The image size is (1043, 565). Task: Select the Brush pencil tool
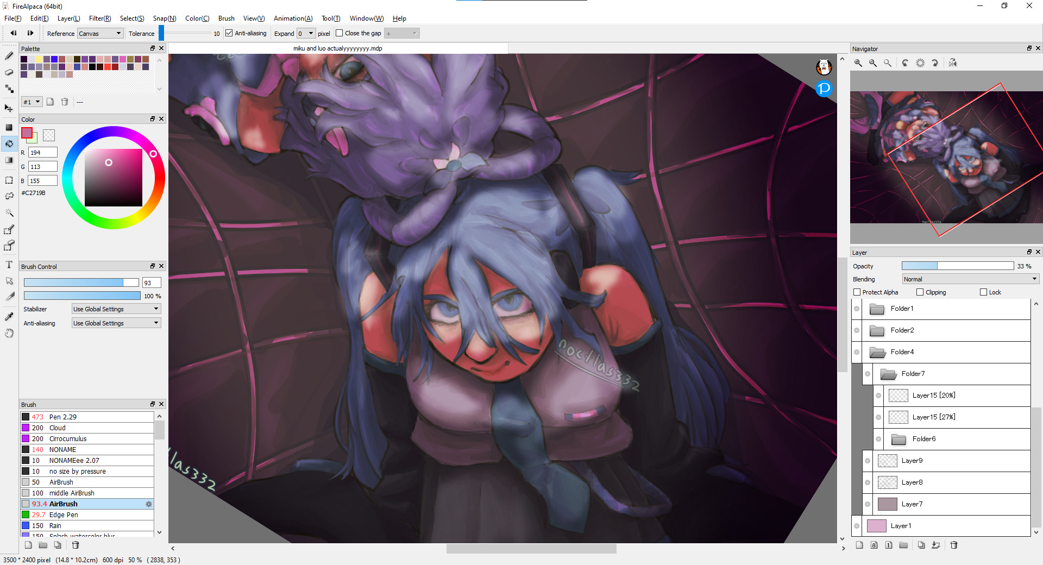point(9,56)
